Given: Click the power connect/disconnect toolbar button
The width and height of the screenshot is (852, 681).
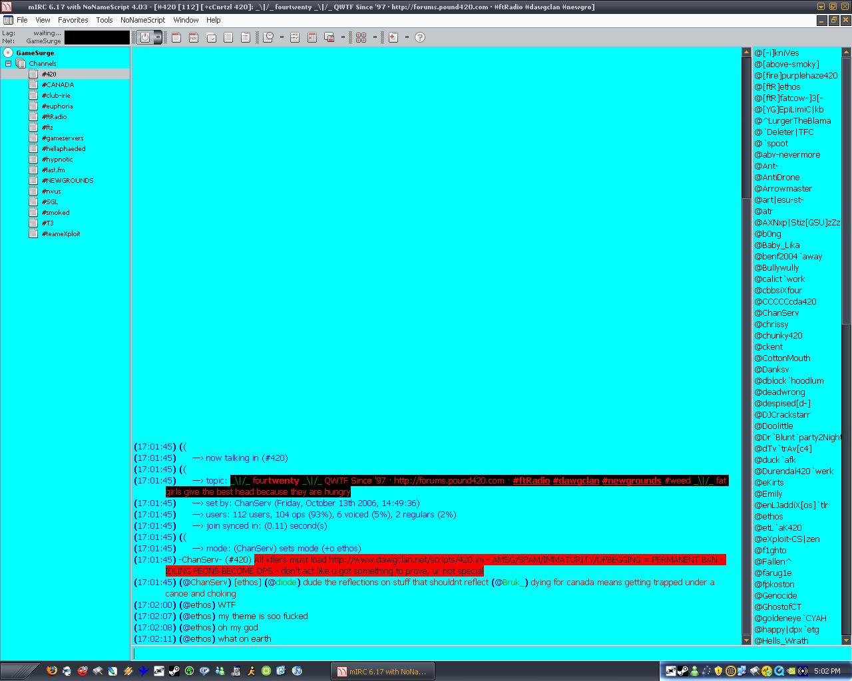Looking at the screenshot, I should (x=145, y=37).
